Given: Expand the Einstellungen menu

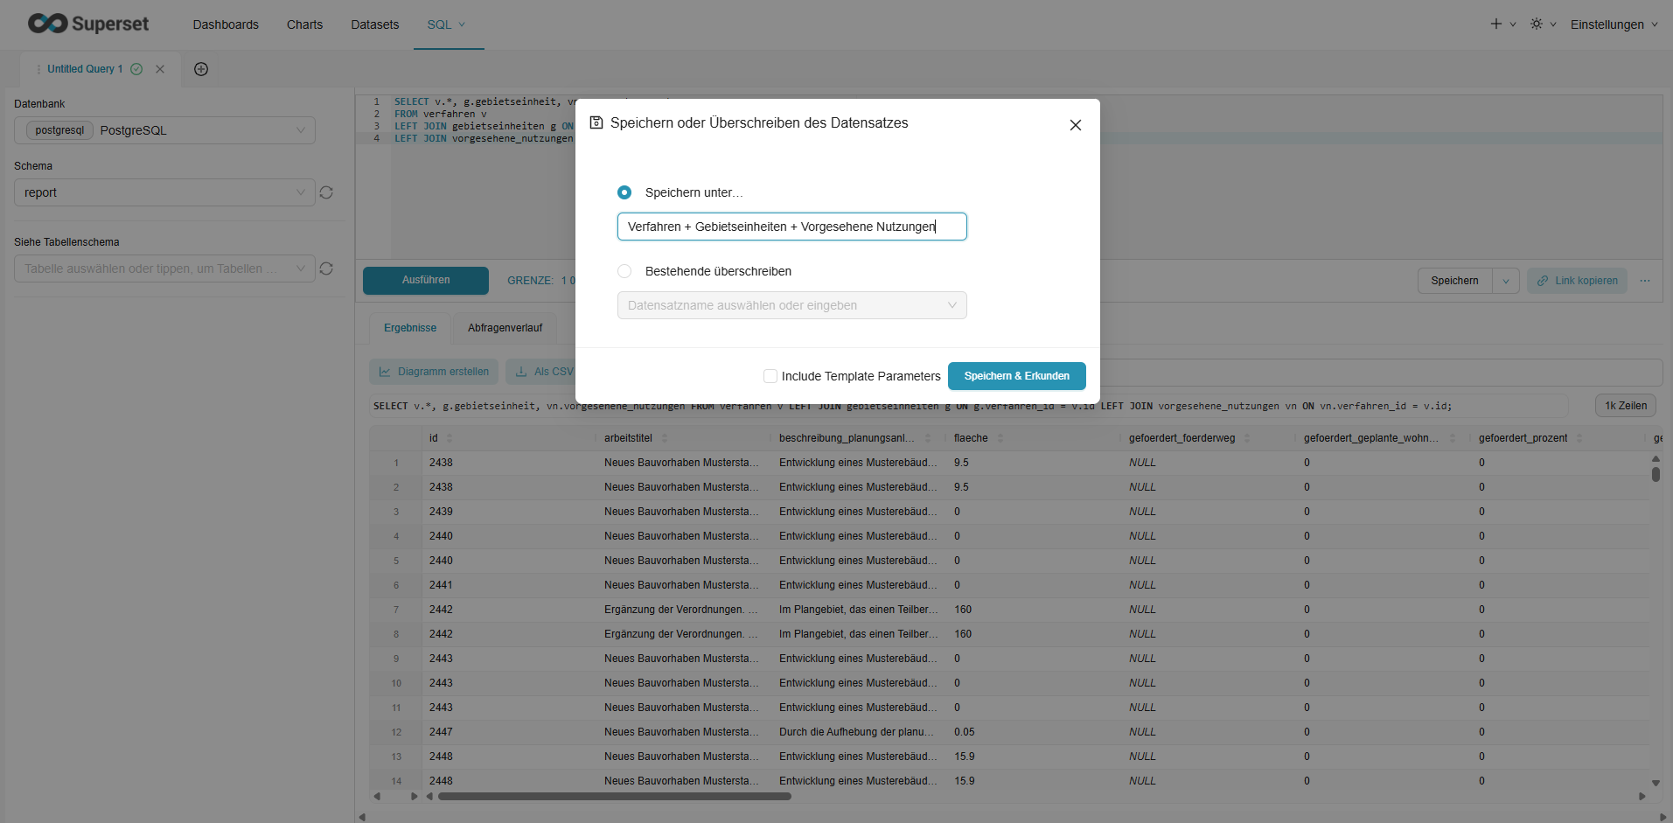Looking at the screenshot, I should [x=1613, y=24].
